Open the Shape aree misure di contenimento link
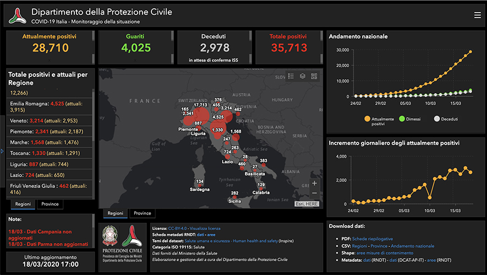 (x=385, y=253)
